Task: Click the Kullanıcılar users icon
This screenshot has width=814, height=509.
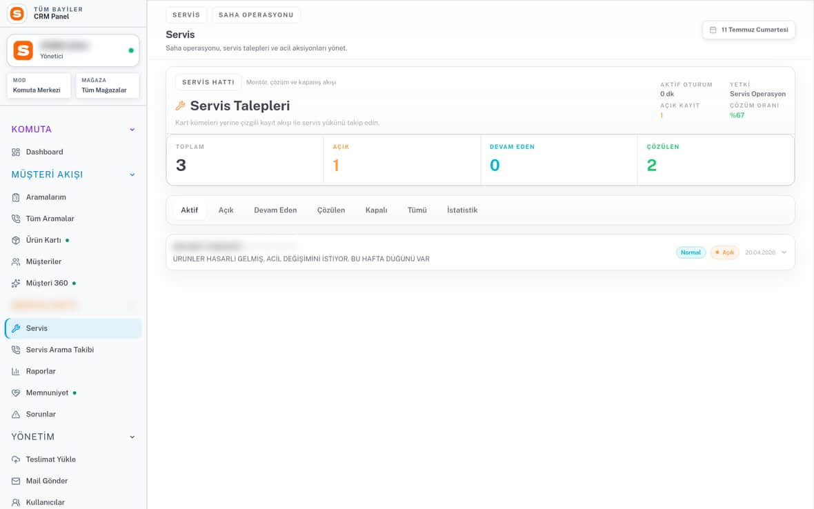Action: coord(16,502)
